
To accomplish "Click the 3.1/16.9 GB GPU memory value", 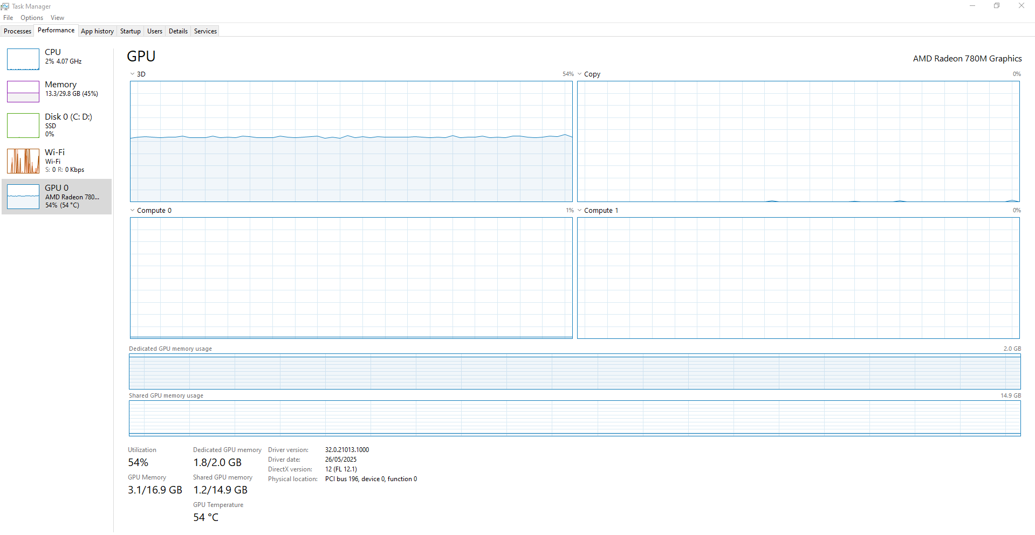I will (155, 490).
